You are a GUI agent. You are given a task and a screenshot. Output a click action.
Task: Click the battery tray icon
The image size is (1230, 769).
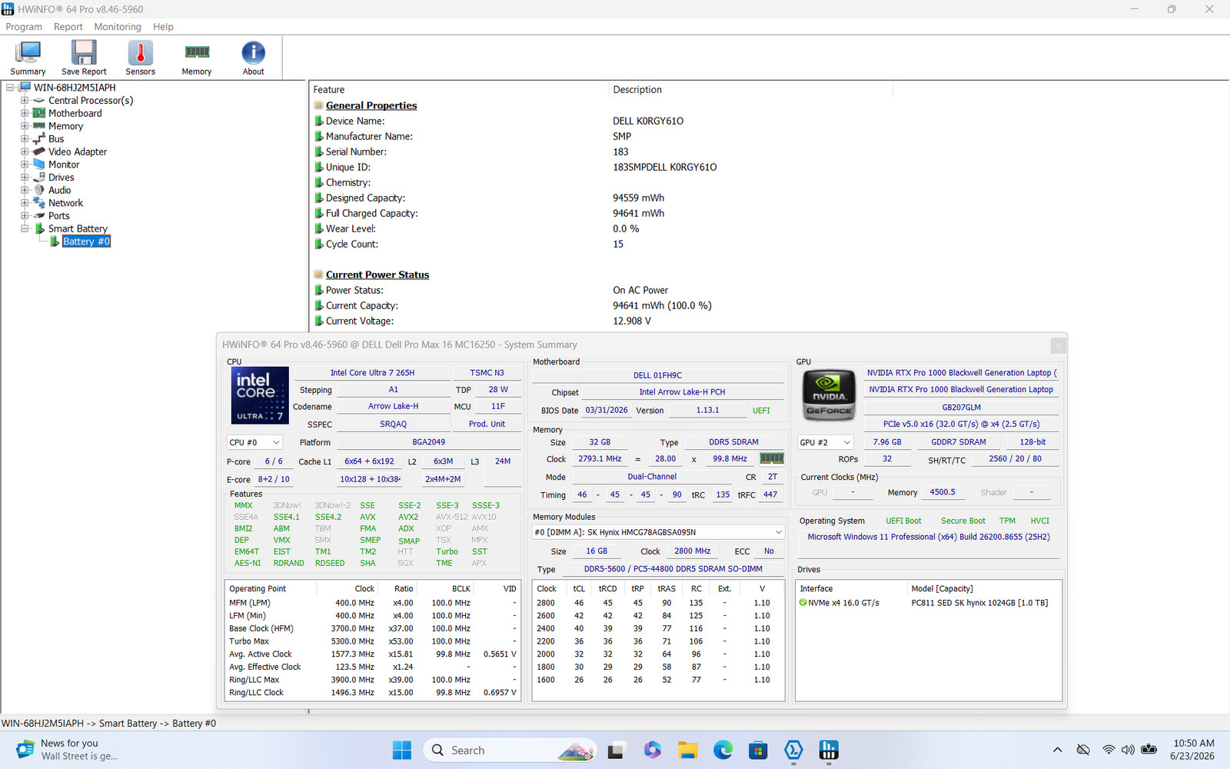[1149, 750]
